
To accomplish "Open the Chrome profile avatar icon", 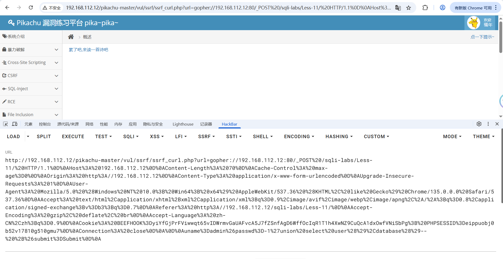I will coord(442,8).
